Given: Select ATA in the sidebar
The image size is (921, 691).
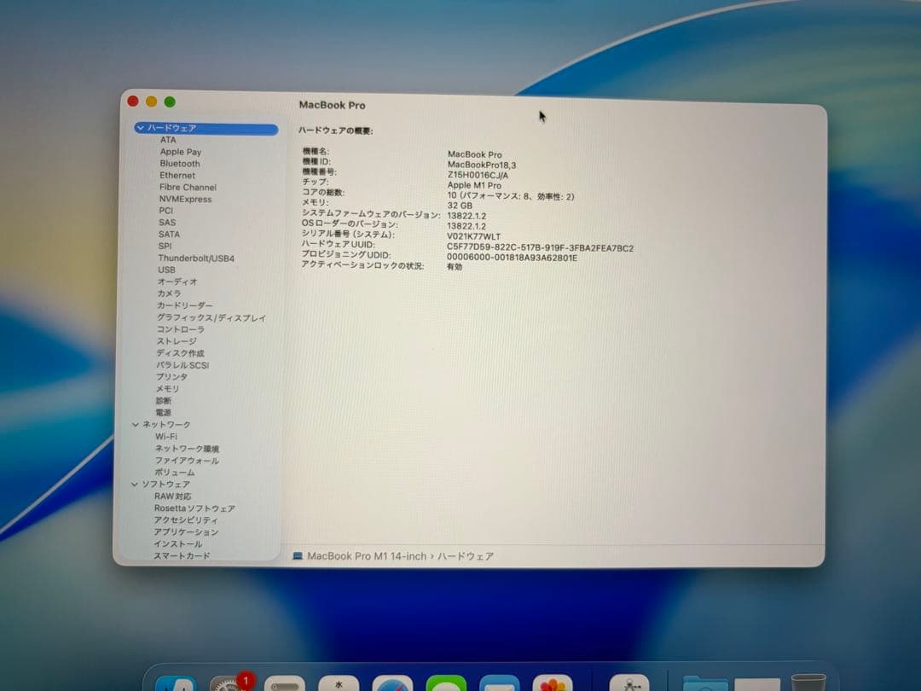Looking at the screenshot, I should tap(168, 140).
